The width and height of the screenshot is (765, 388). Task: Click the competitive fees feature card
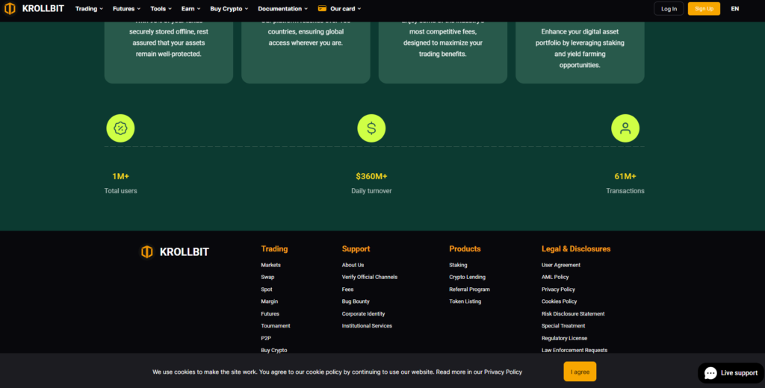(x=442, y=51)
